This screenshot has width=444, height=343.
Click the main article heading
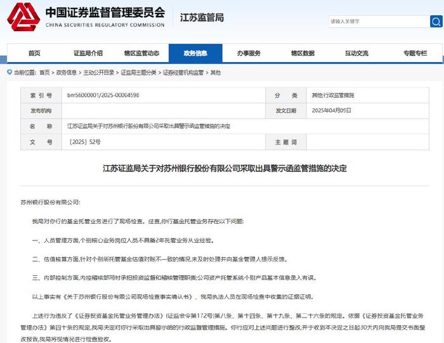coord(225,169)
